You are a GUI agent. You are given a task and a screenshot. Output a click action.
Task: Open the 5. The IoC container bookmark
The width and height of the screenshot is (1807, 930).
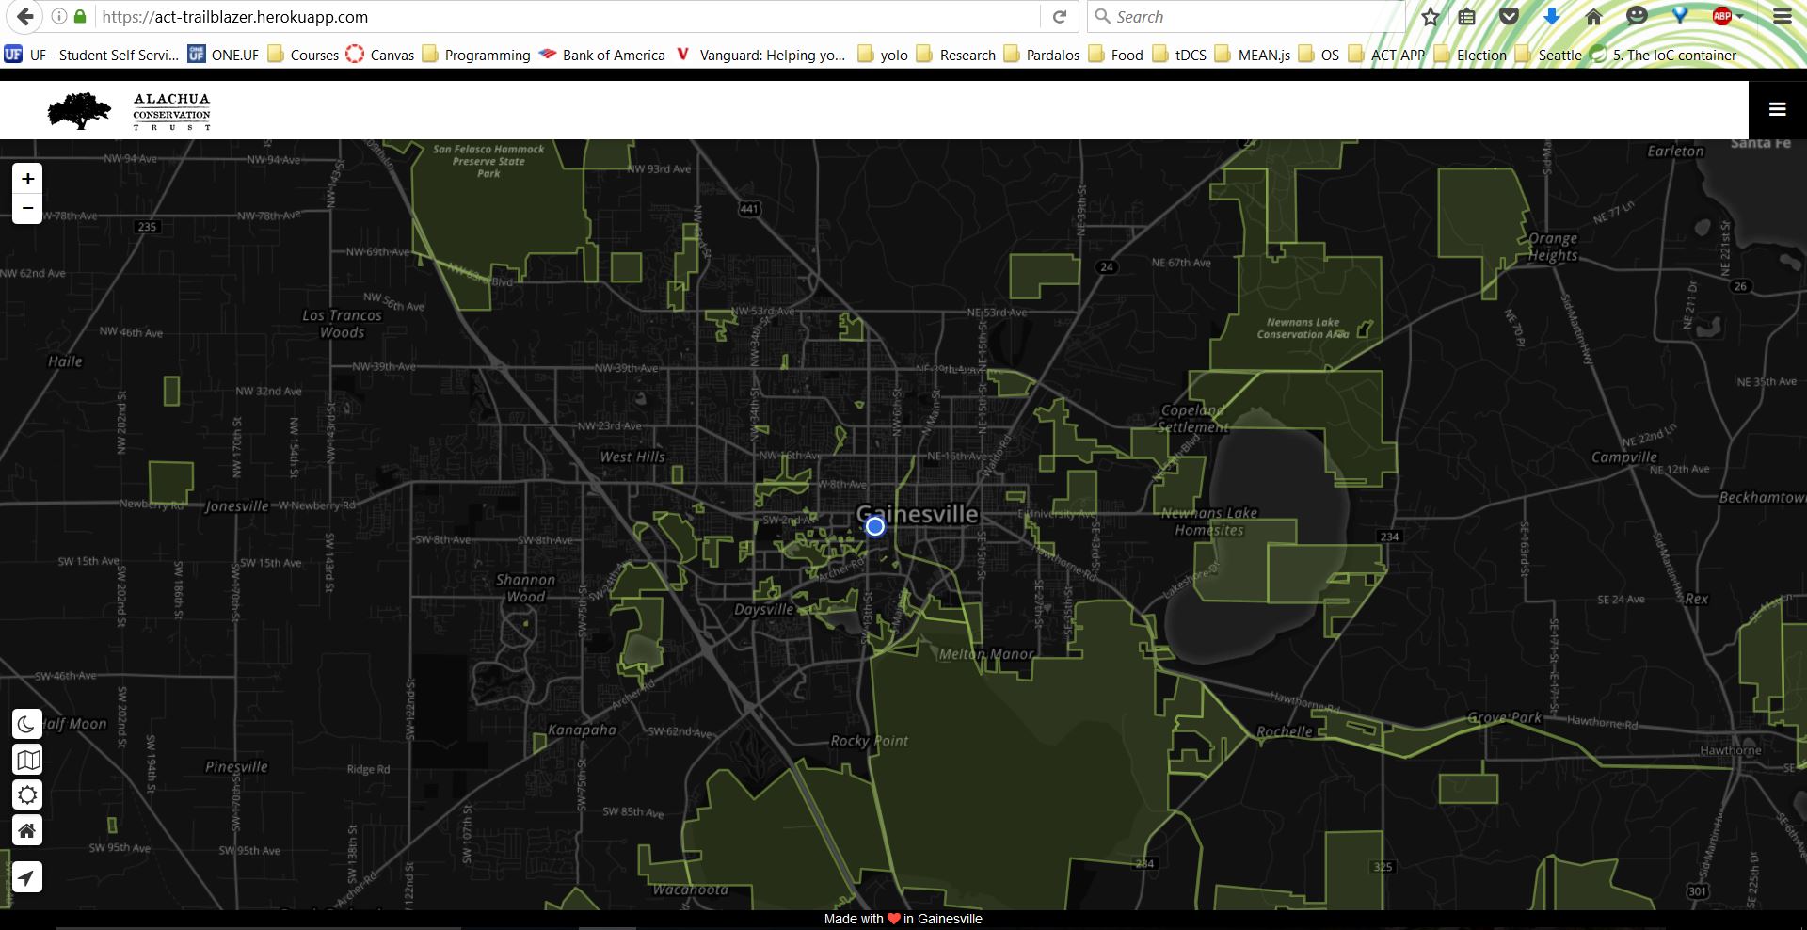1664,55
